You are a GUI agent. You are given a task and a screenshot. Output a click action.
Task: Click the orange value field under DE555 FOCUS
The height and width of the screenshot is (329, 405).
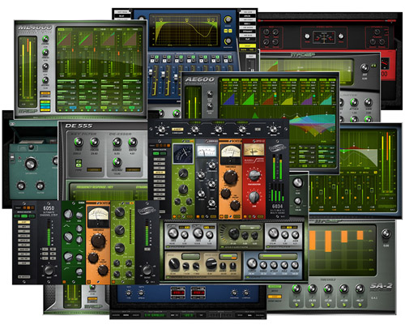pos(94,169)
